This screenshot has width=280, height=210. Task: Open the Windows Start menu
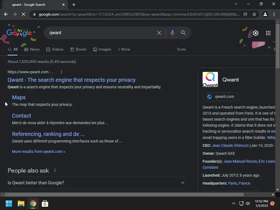pos(9,203)
